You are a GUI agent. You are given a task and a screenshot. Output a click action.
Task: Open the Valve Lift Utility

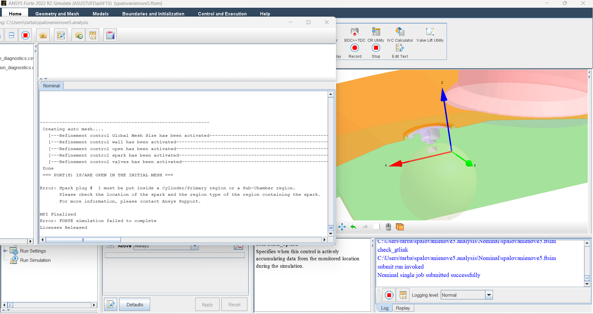click(430, 35)
